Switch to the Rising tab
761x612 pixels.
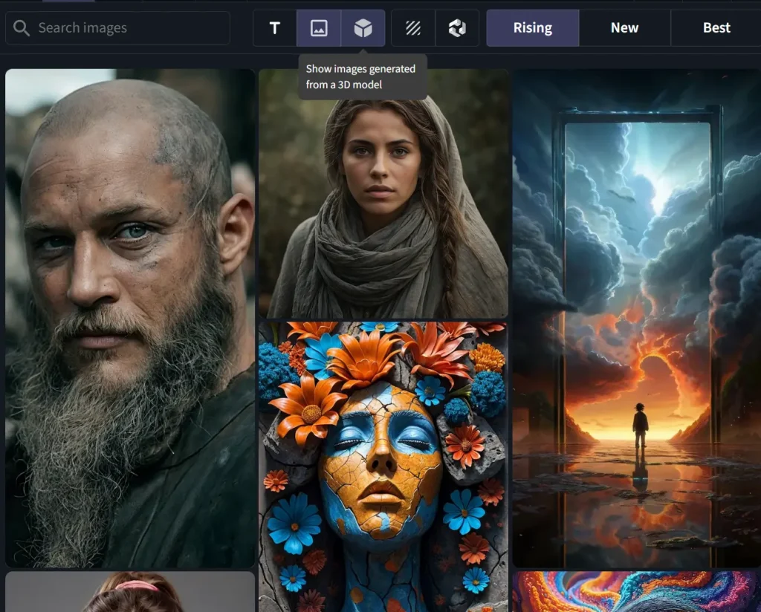pyautogui.click(x=532, y=27)
